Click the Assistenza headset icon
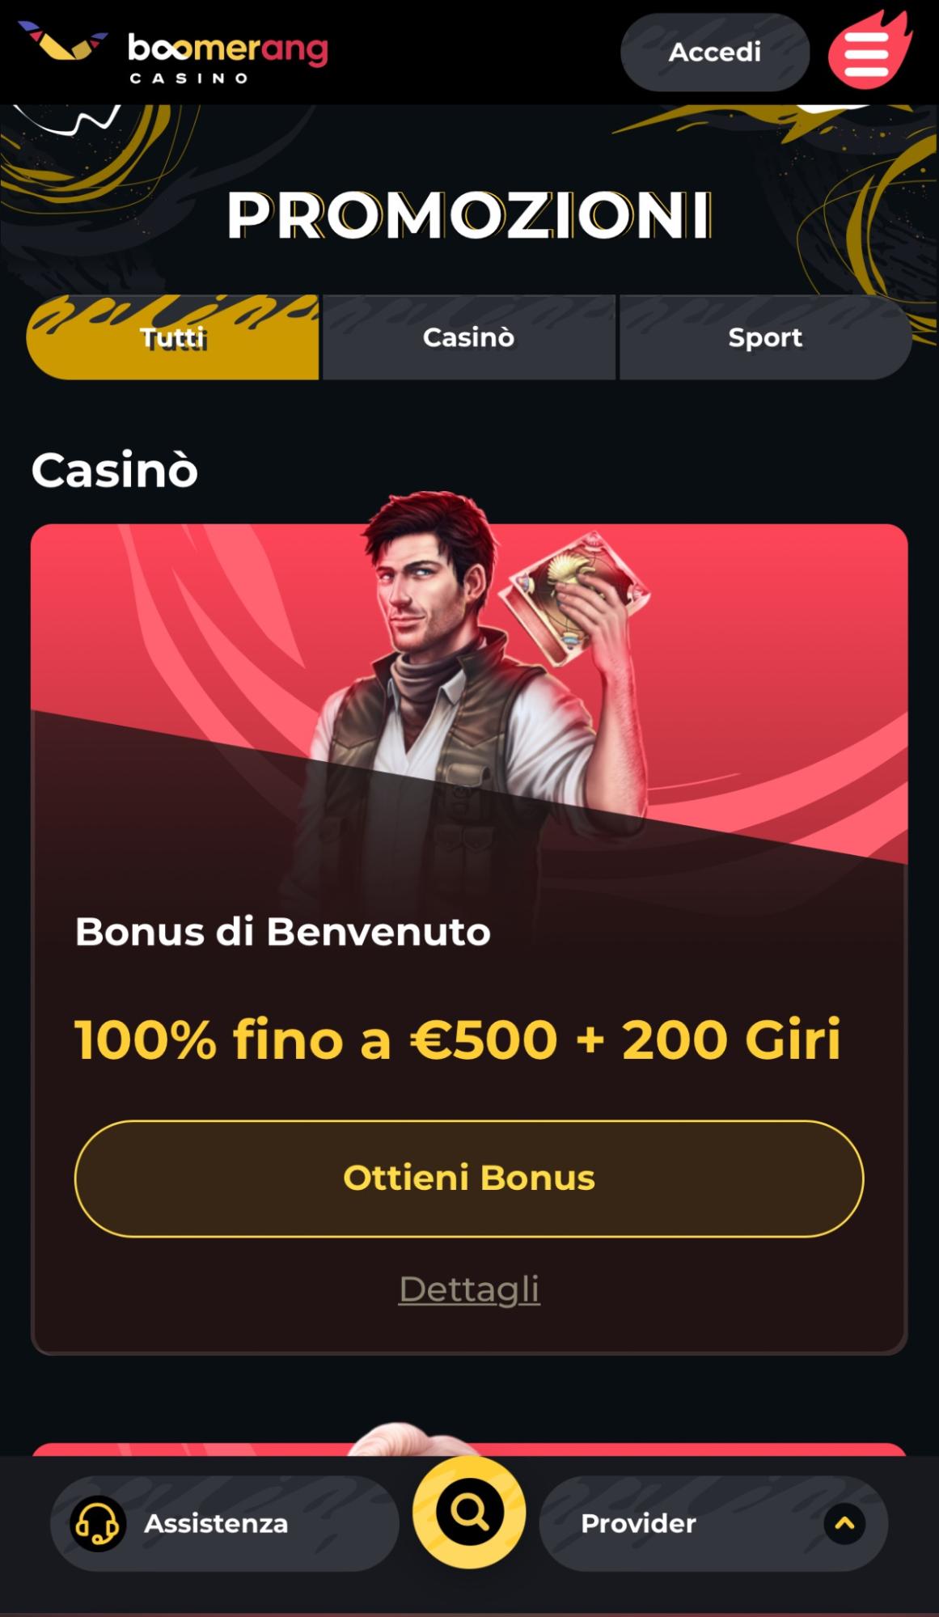939x1617 pixels. (97, 1523)
